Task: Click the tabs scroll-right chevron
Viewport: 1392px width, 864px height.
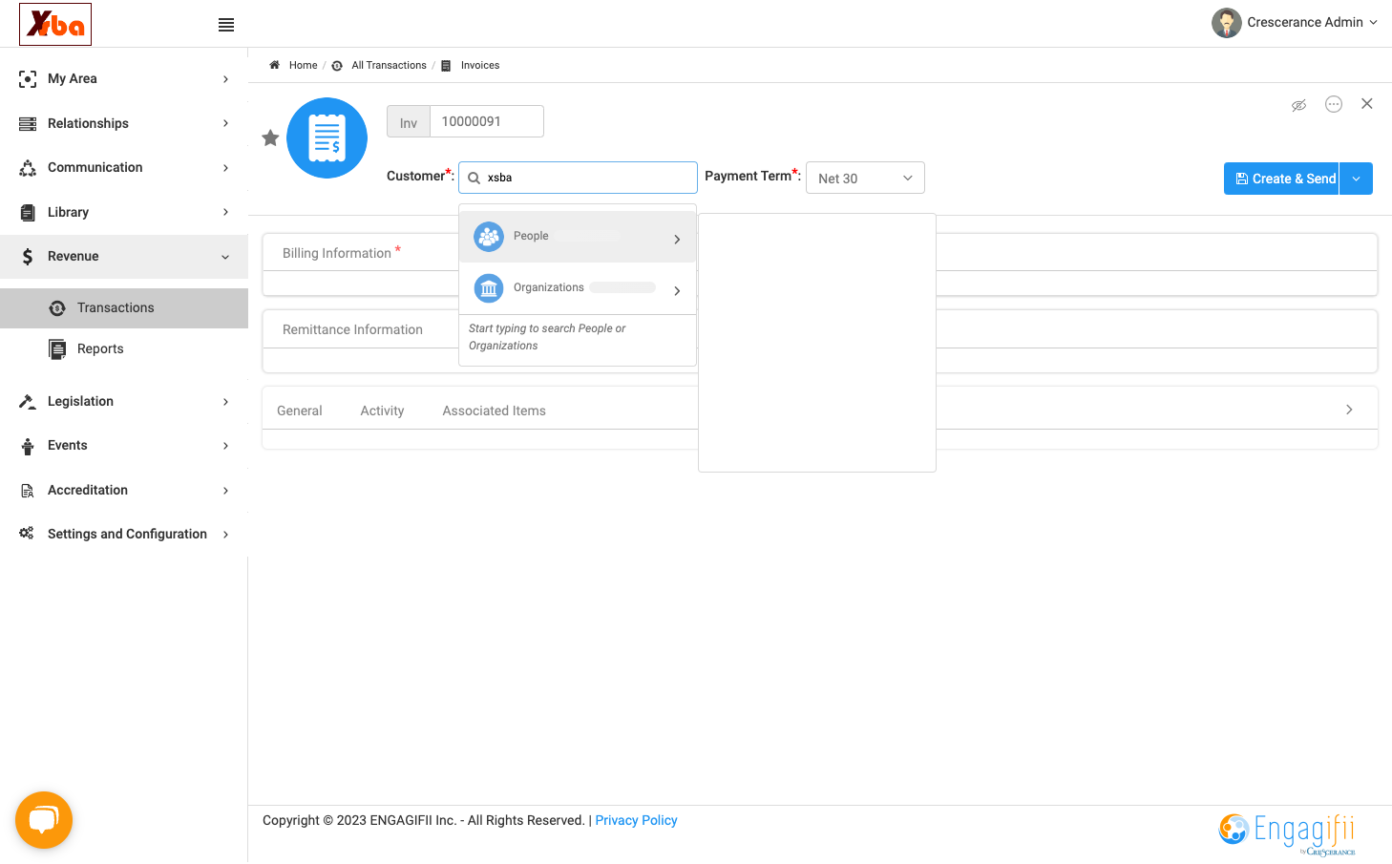Action: point(1349,410)
